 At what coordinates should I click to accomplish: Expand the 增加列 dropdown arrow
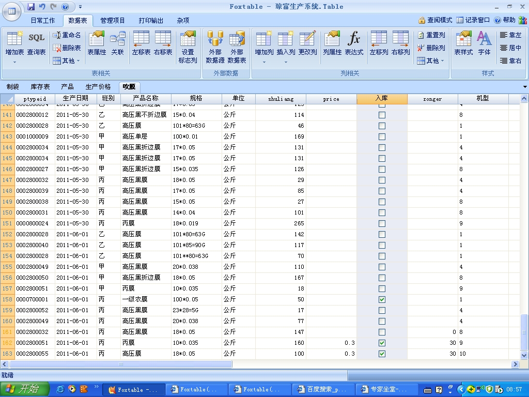264,62
